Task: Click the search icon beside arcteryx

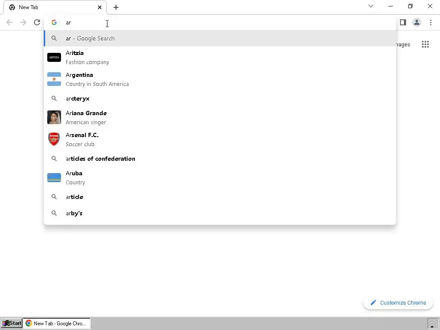Action: pos(54,98)
